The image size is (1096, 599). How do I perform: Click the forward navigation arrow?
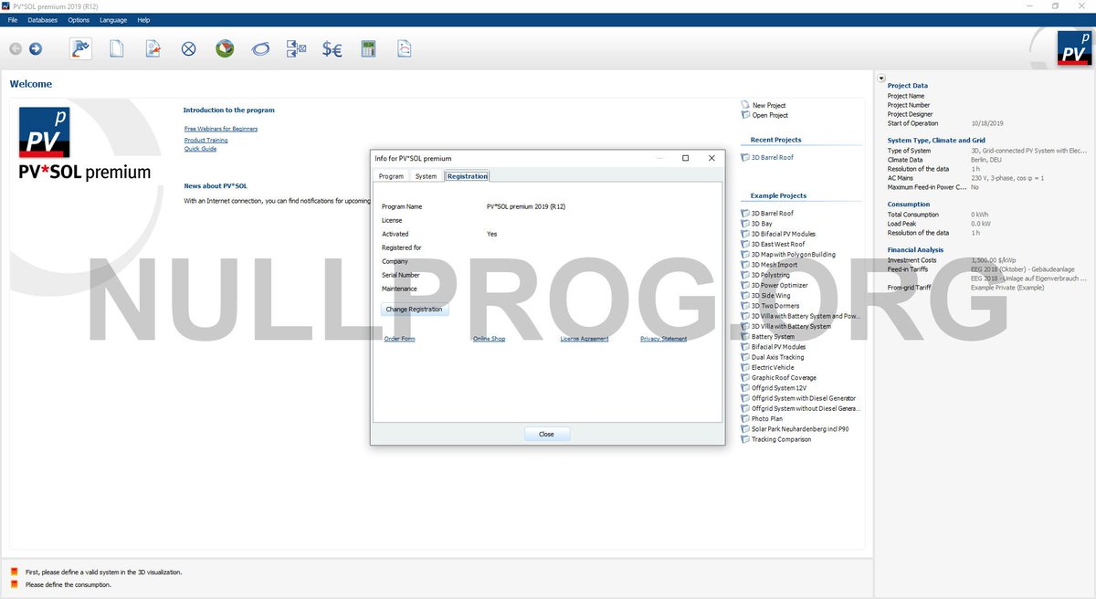[36, 49]
